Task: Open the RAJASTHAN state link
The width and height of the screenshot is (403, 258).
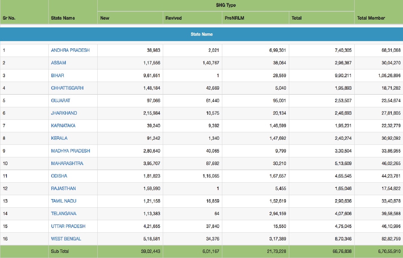Action: click(x=63, y=189)
